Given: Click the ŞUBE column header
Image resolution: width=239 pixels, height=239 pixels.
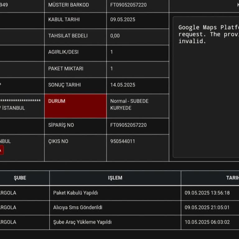Looking at the screenshot, I should (20, 178).
